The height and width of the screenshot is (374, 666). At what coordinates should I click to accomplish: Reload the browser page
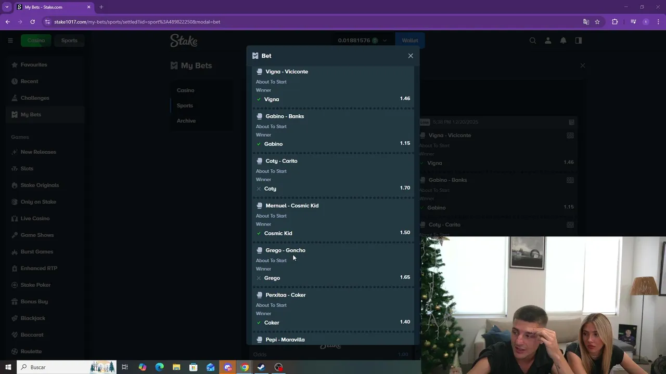[32, 22]
